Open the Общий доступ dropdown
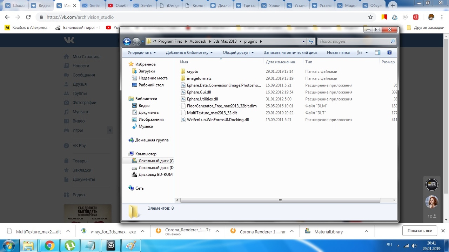 pos(239,52)
